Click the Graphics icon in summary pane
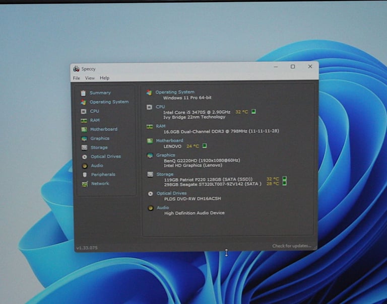Screen dimensions: 387x304 pyautogui.click(x=150, y=156)
